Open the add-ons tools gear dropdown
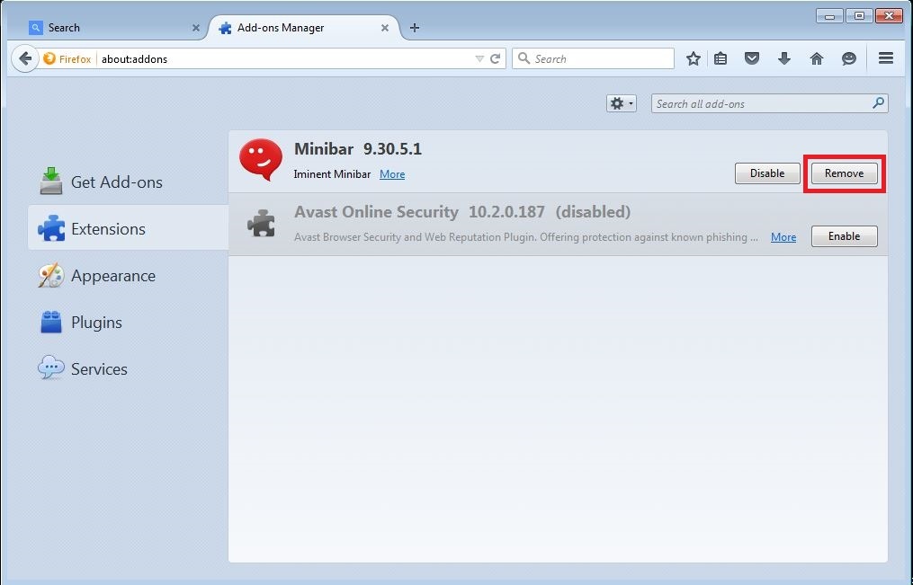913x585 pixels. point(622,103)
